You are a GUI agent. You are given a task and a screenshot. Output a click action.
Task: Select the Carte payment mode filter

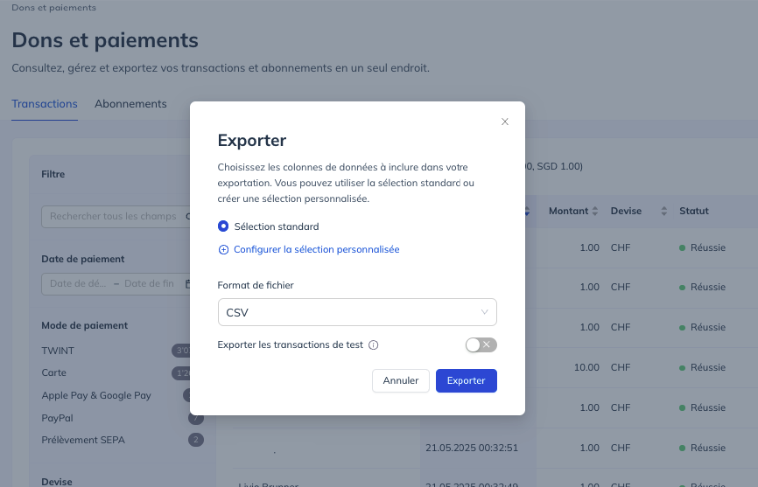[53, 372]
